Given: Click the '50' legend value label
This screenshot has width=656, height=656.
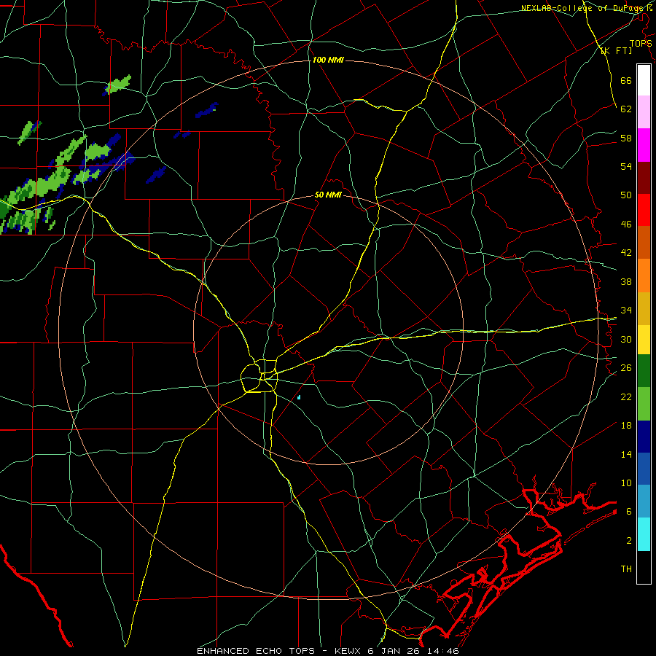Looking at the screenshot, I should [626, 195].
